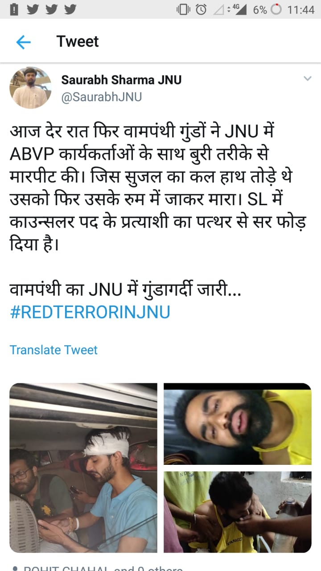Tap the alarm clock status icon
321x571 pixels.
pyautogui.click(x=201, y=9)
